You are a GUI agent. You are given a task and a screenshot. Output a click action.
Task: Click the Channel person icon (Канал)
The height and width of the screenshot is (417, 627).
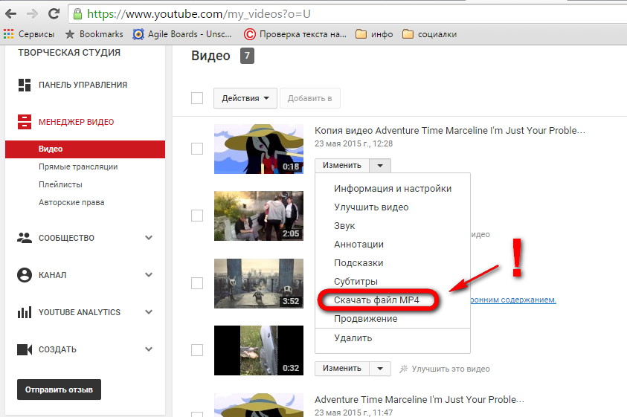pyautogui.click(x=25, y=275)
